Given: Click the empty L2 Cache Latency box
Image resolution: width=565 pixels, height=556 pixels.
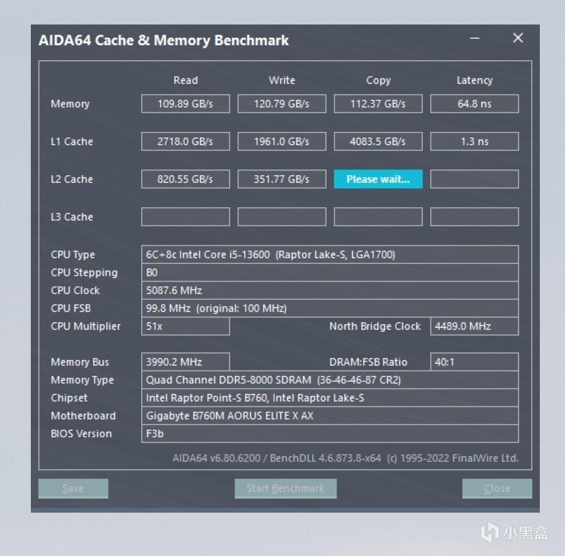Looking at the screenshot, I should 474,179.
